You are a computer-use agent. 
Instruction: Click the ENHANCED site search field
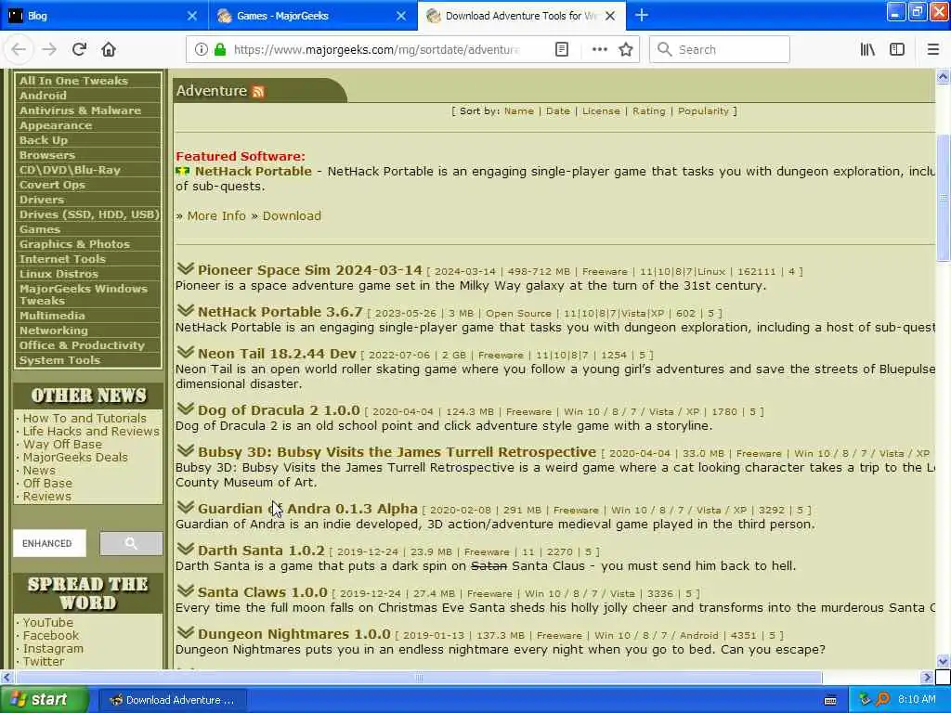(x=50, y=543)
